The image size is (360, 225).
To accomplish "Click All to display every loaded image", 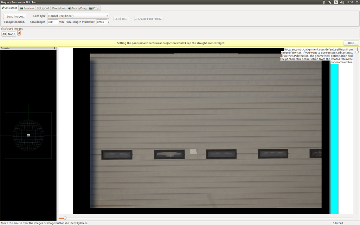I will tap(4, 34).
